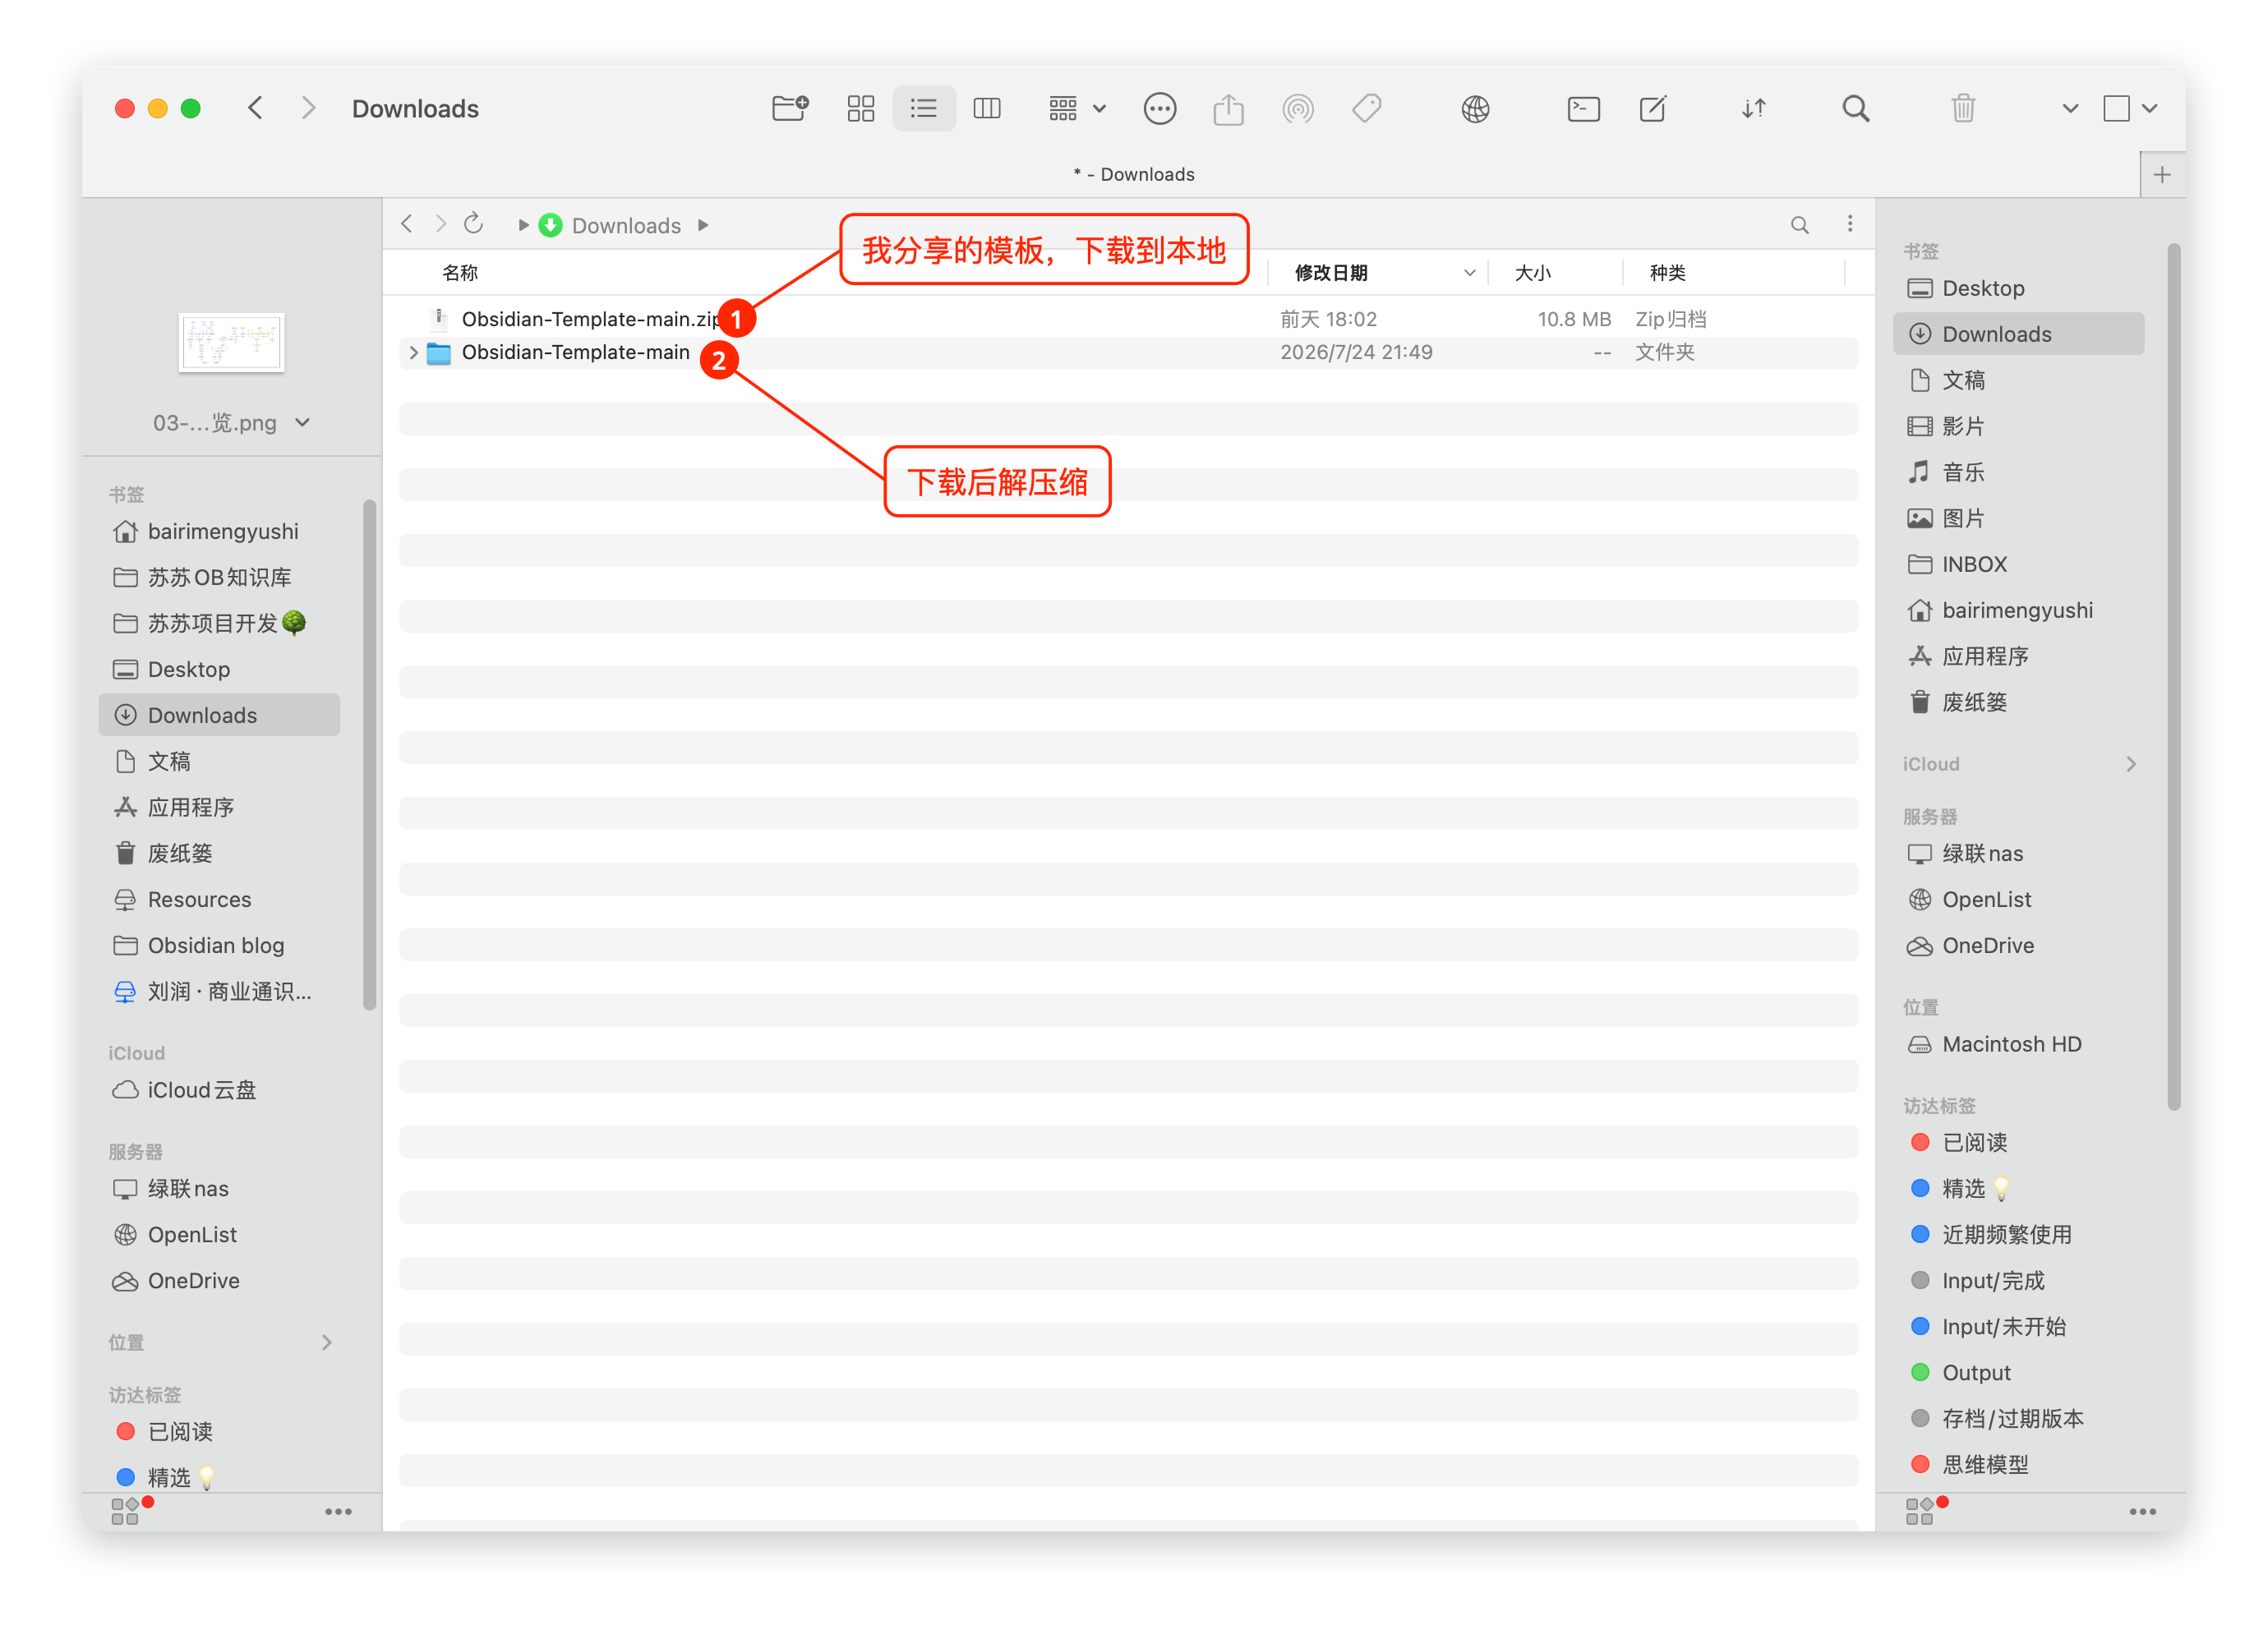The height and width of the screenshot is (1630, 2268).
Task: Go back using the toolbar back arrow
Action: click(x=256, y=108)
